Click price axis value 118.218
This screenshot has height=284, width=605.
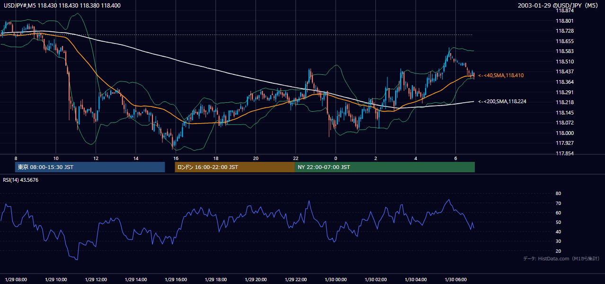(x=565, y=102)
